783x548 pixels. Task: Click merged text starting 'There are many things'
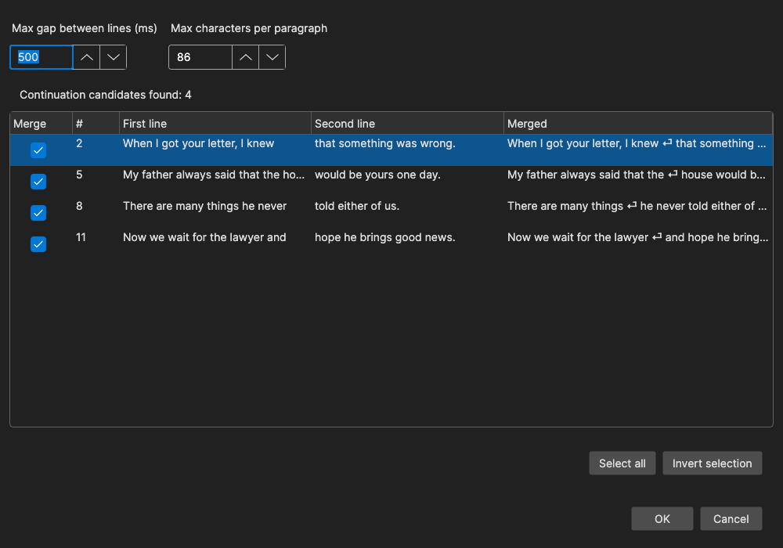[637, 206]
